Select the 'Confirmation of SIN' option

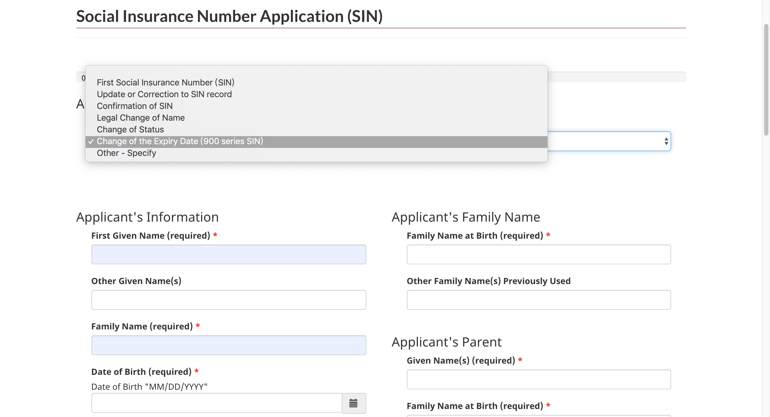316,106
